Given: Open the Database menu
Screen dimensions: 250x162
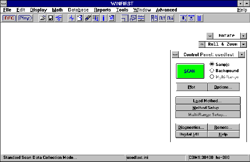Looking at the screenshot, I should [78, 10].
